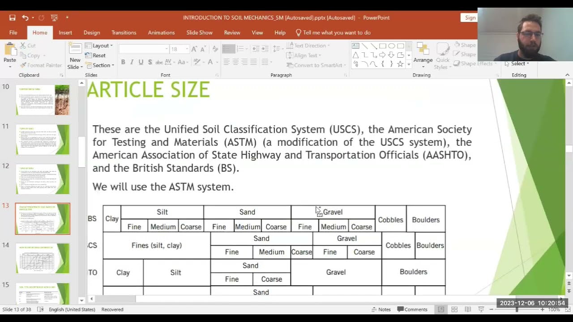The image size is (573, 322).
Task: Toggle Strikethrough formatting
Action: pos(158,62)
